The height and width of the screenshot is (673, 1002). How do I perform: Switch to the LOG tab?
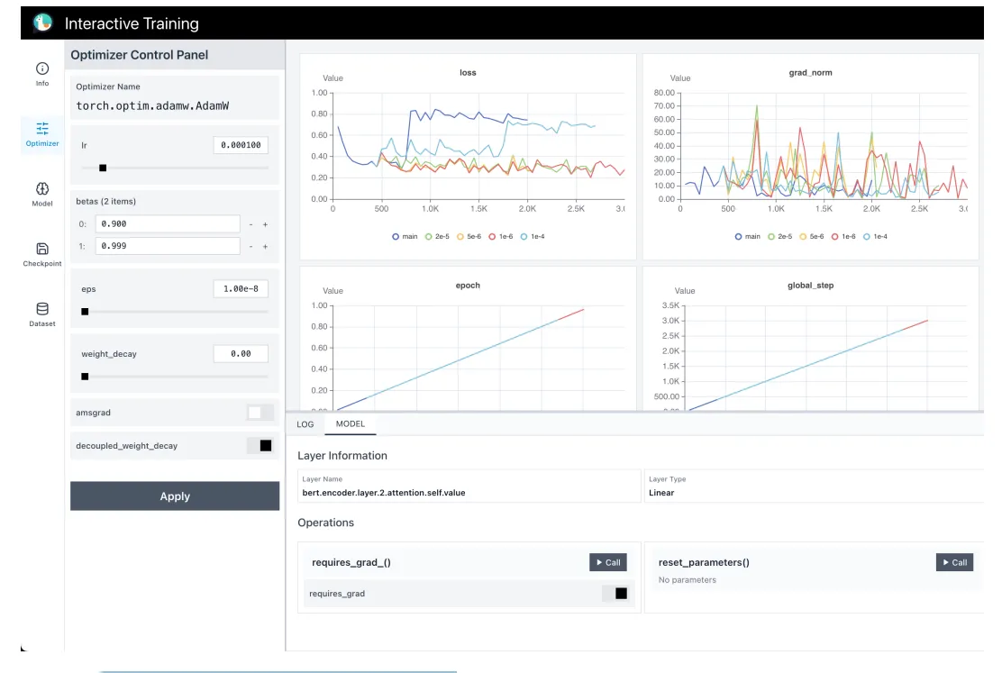point(305,423)
